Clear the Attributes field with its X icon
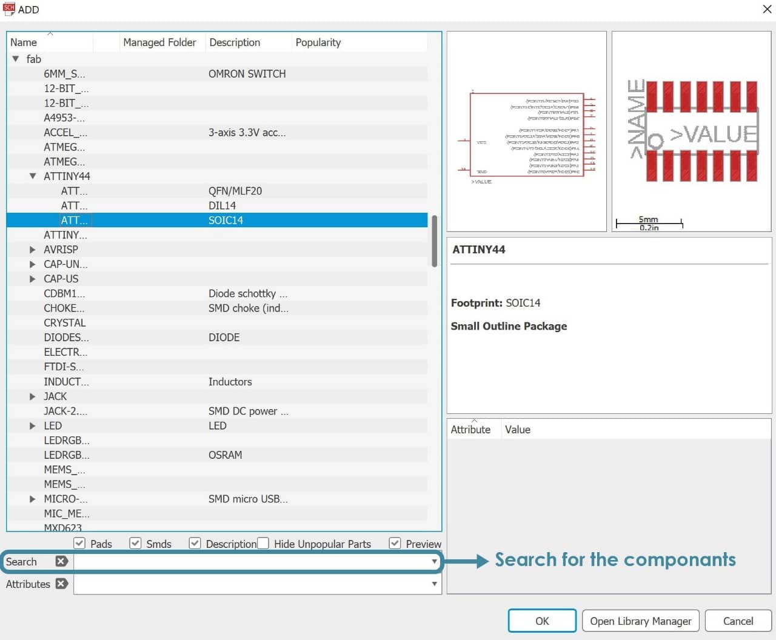 click(61, 584)
